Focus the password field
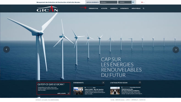The width and height of the screenshot is (181, 102). click(125, 2)
